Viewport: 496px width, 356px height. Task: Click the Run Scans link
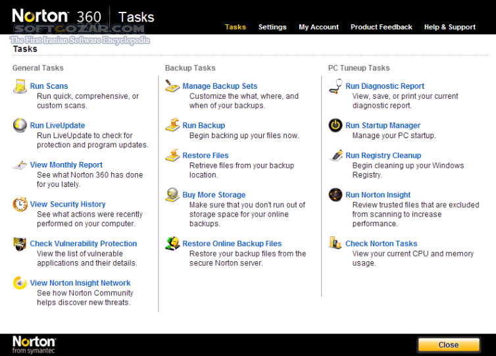point(49,86)
